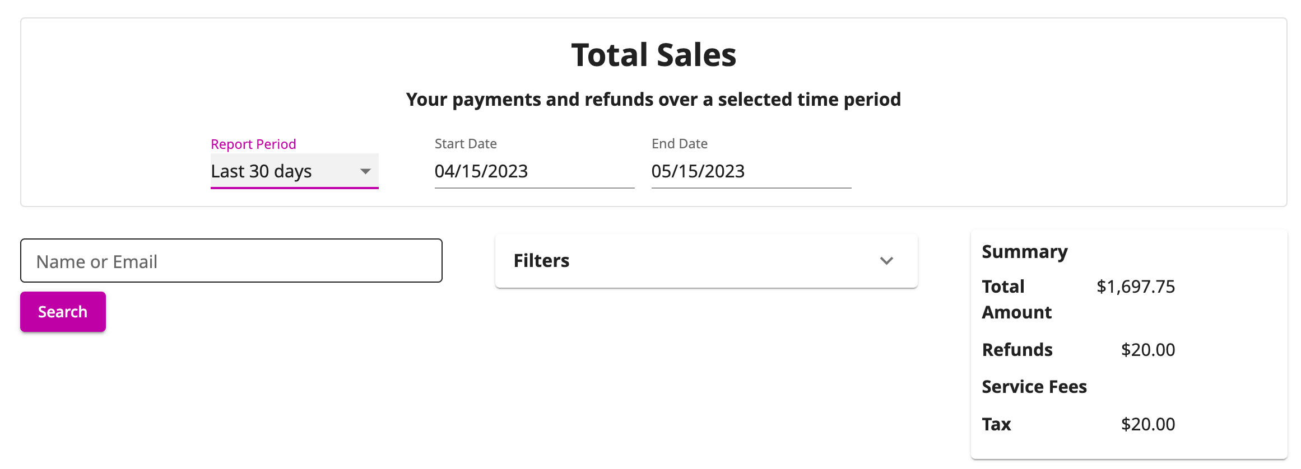
Task: Click the Refunds amount $20.00
Action: click(1148, 350)
